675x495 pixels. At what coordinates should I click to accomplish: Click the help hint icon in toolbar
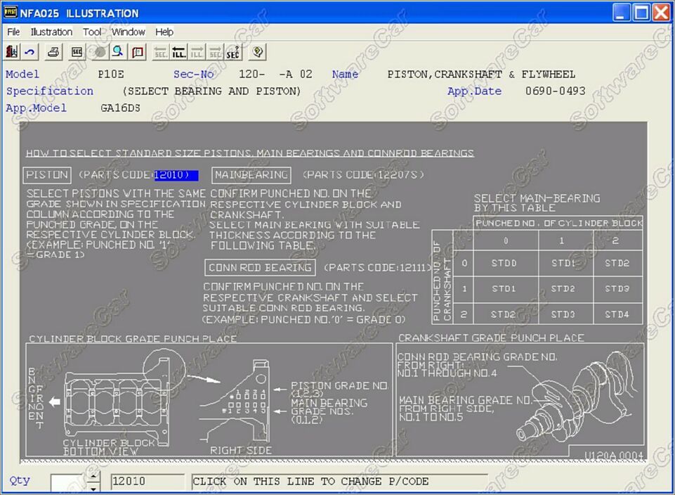[x=258, y=52]
